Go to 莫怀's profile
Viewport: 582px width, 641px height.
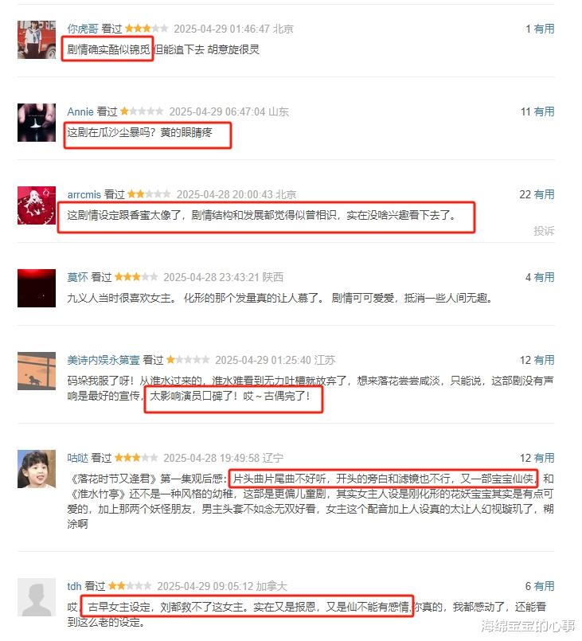(78, 277)
